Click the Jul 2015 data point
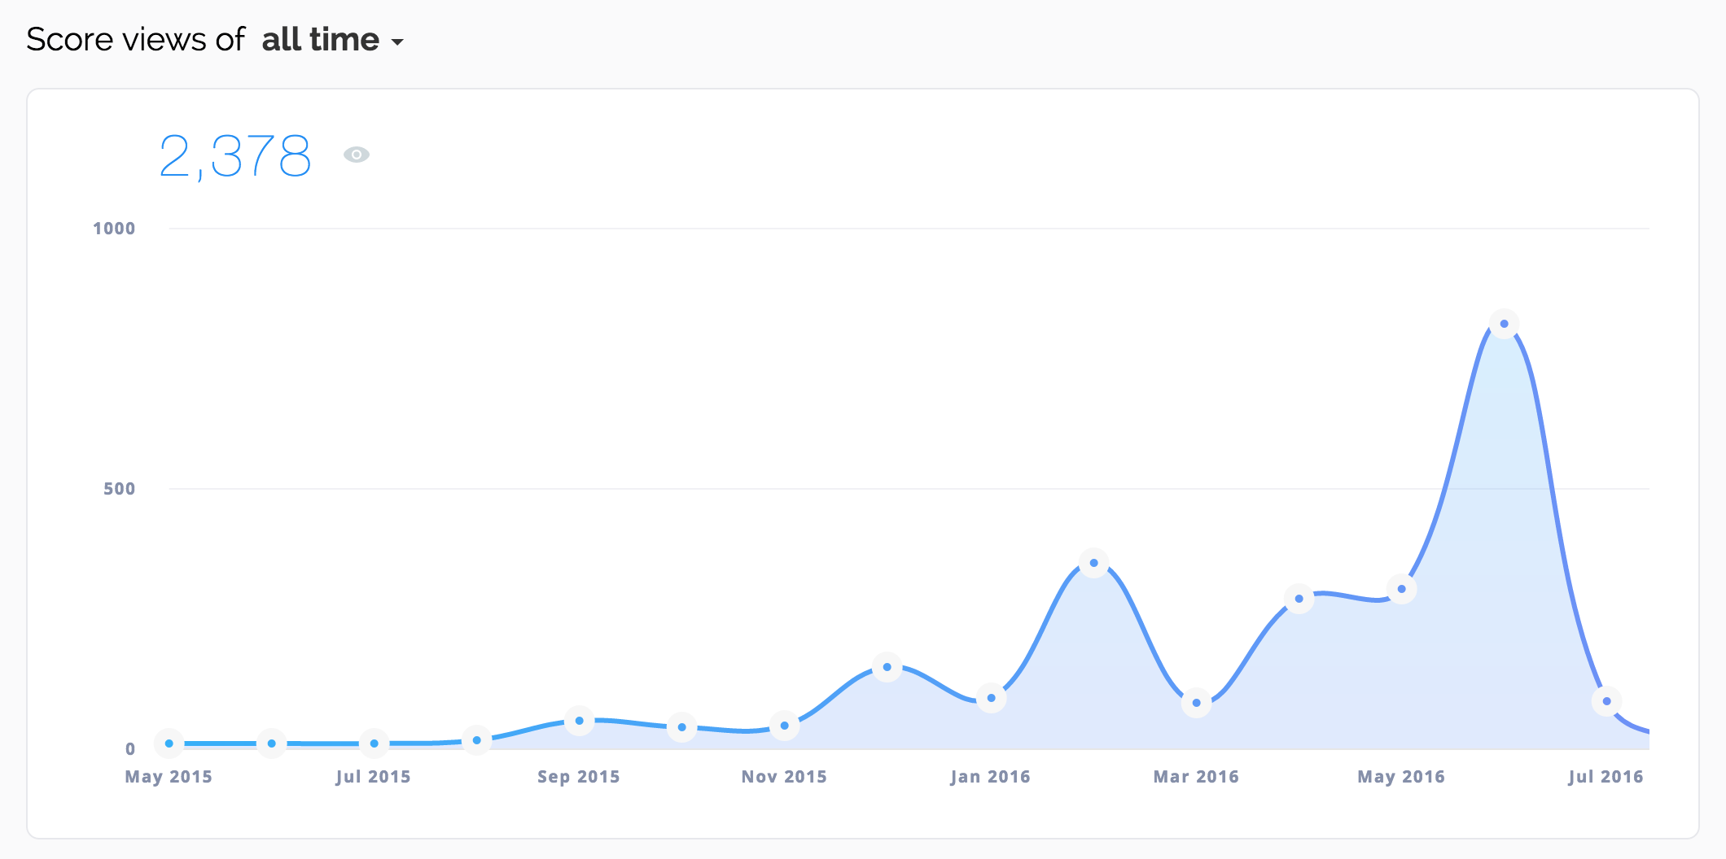 (375, 743)
